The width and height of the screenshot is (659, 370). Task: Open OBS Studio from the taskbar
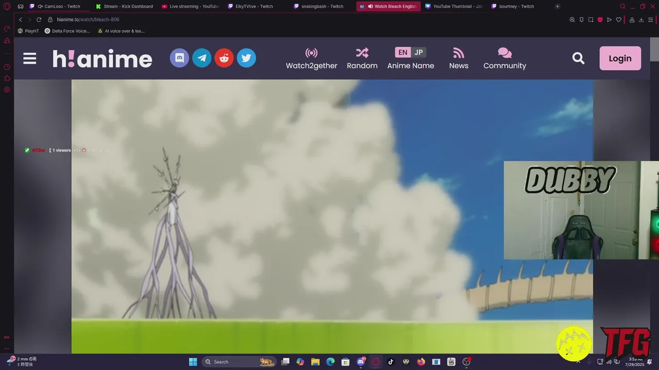pos(466,362)
